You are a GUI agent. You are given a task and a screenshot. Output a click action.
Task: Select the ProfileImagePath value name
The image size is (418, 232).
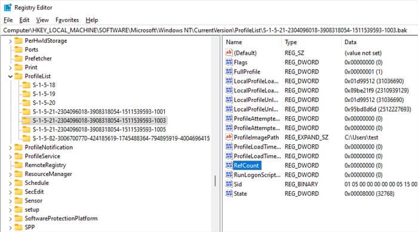[256, 137]
